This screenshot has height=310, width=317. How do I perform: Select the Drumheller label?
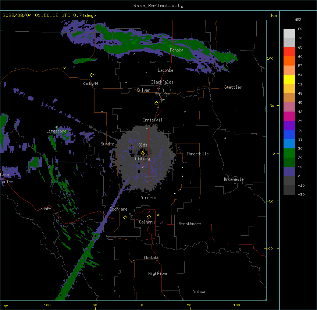(235, 179)
